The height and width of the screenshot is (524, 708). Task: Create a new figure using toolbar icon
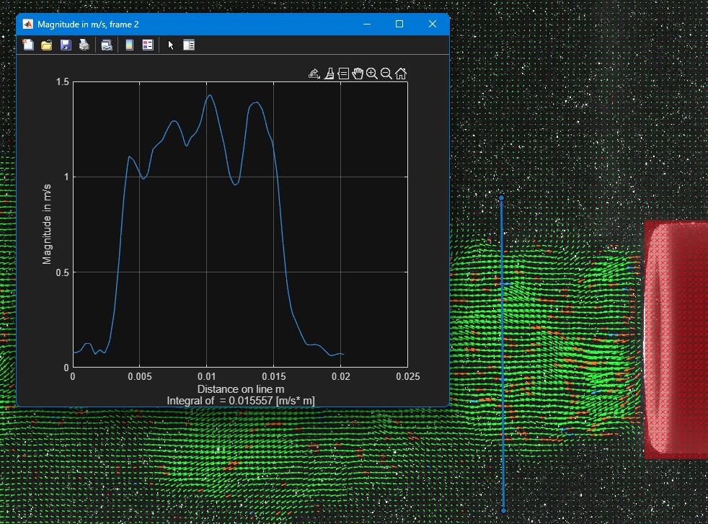[x=28, y=45]
